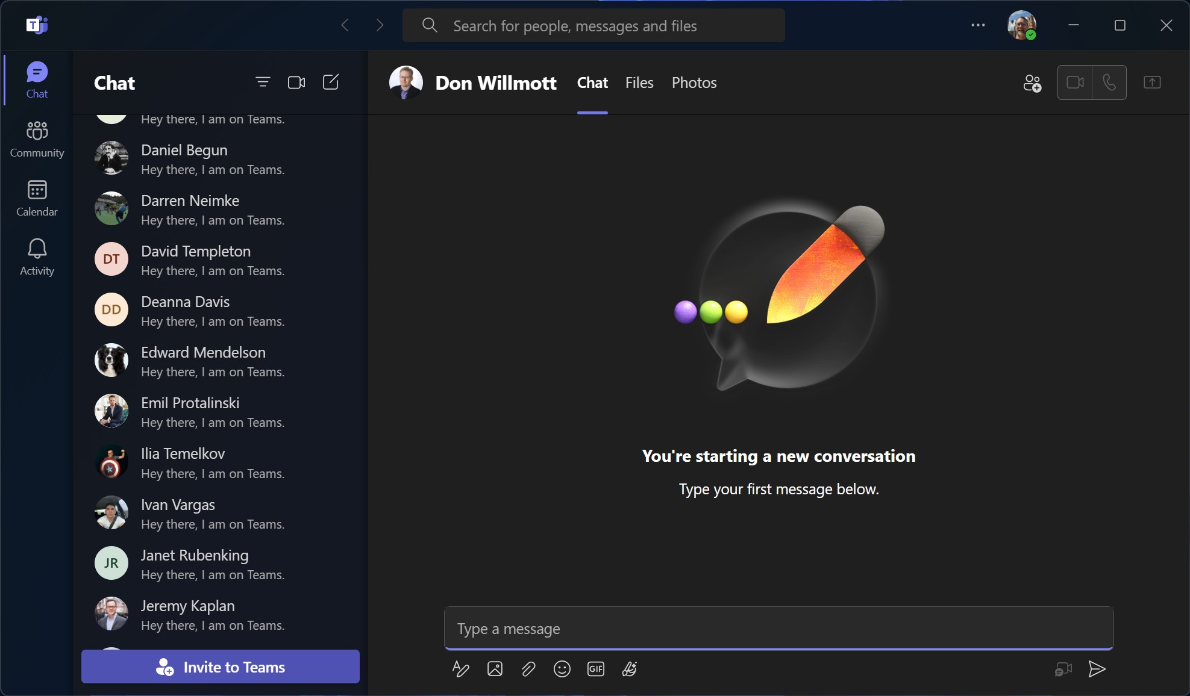Open the filter chats icon
Image resolution: width=1190 pixels, height=696 pixels.
tap(263, 82)
